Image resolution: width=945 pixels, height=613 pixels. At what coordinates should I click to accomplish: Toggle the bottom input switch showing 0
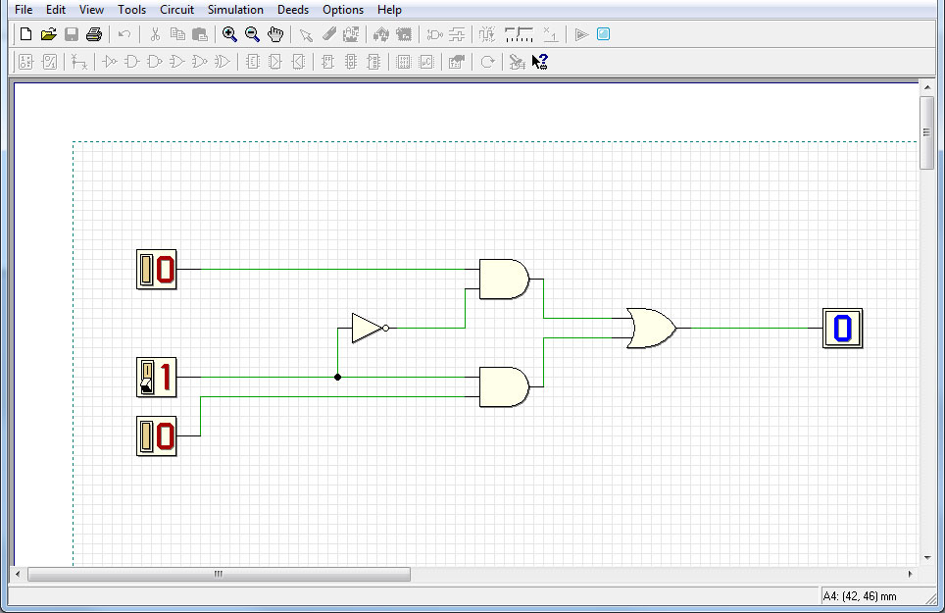click(x=157, y=435)
